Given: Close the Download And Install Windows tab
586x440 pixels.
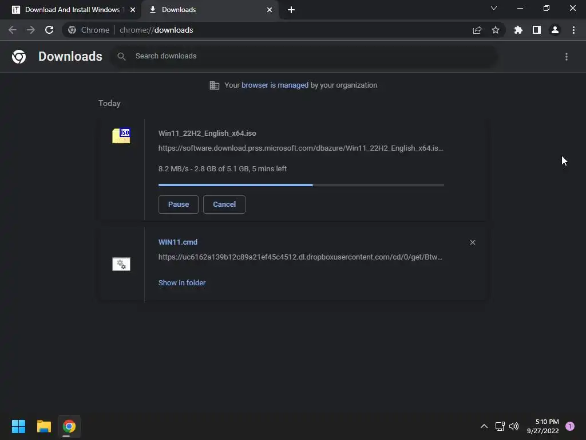Looking at the screenshot, I should click(133, 10).
